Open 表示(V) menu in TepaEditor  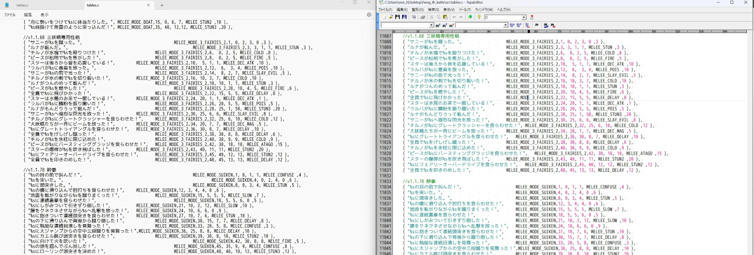point(450,9)
